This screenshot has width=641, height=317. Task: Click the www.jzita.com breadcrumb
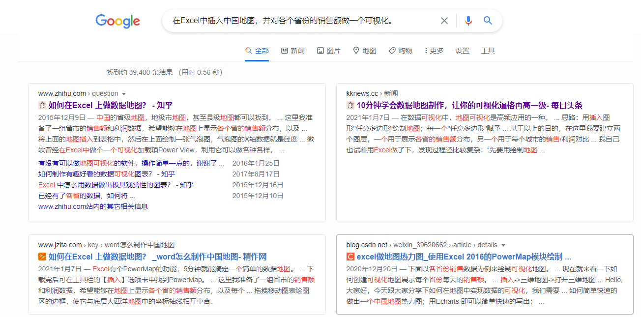click(106, 245)
